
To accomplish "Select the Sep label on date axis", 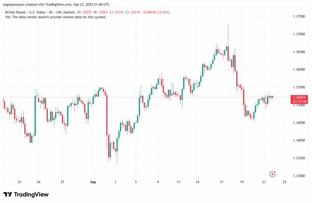I will [93, 182].
